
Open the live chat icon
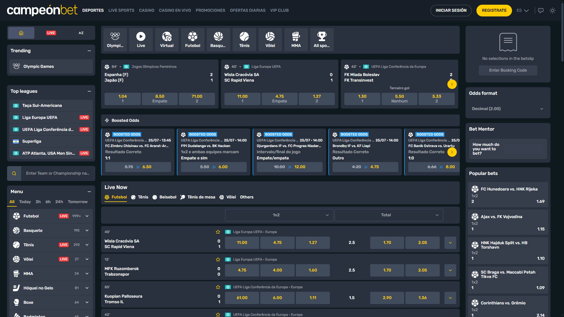[541, 11]
